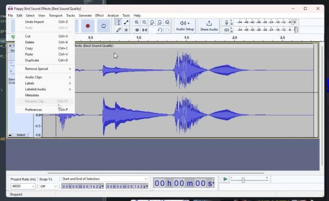Click the Share Audio button
This screenshot has width=329, height=201.
tap(209, 26)
